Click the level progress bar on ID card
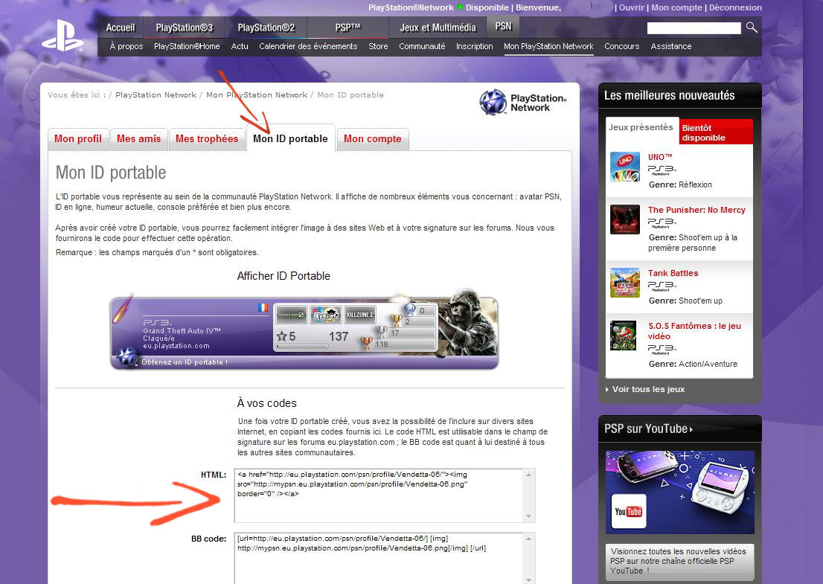The image size is (823, 584). click(x=302, y=346)
